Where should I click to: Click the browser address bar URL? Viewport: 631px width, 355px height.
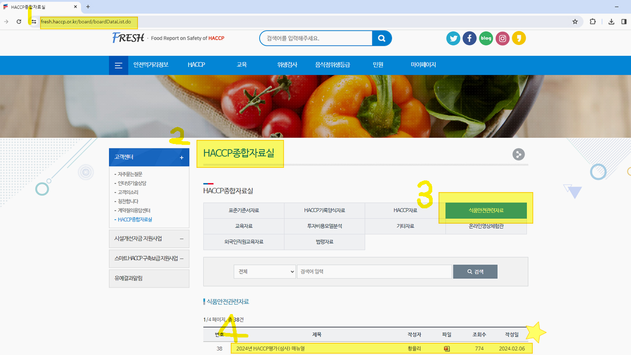pyautogui.click(x=86, y=22)
